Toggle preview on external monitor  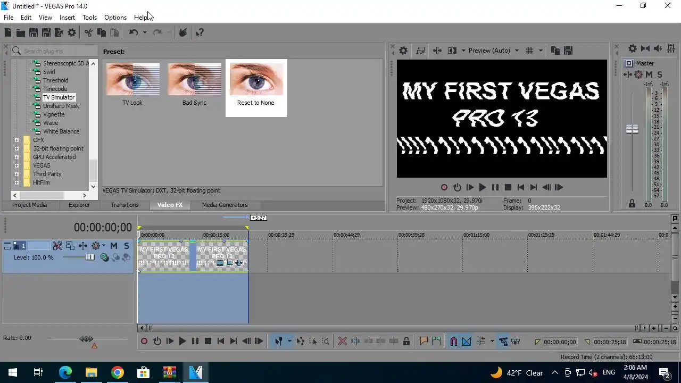[x=420, y=51]
